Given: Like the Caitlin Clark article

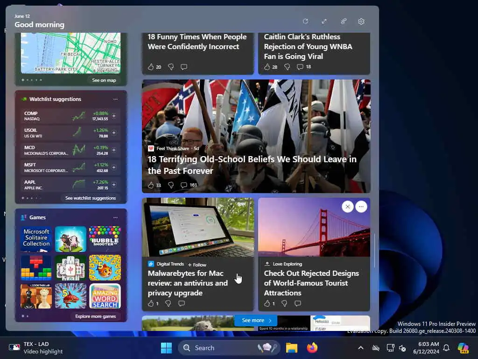Looking at the screenshot, I should pos(267,67).
